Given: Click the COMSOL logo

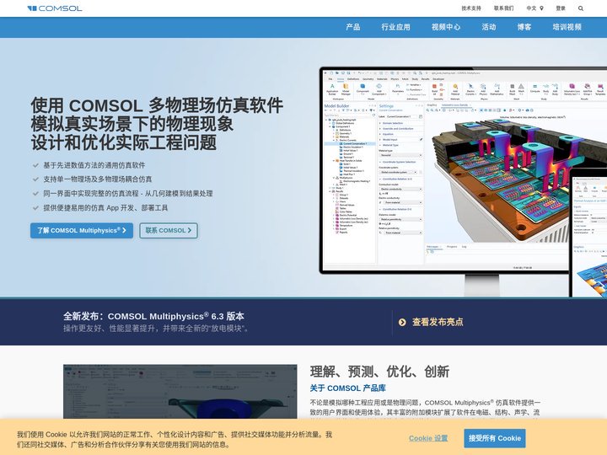Looking at the screenshot, I should coord(55,8).
